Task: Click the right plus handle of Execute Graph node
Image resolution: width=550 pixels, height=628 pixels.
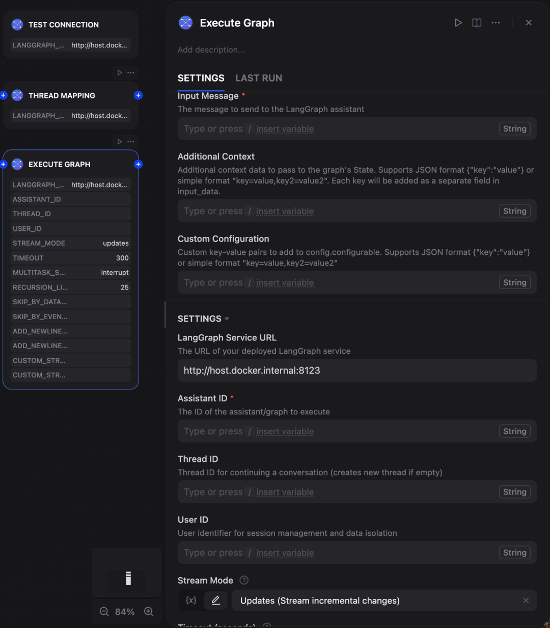Action: point(138,164)
